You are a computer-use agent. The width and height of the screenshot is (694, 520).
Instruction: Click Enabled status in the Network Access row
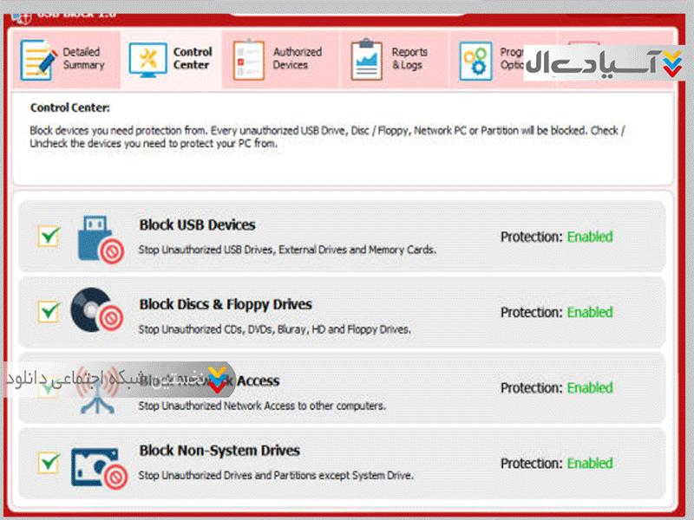click(x=590, y=388)
